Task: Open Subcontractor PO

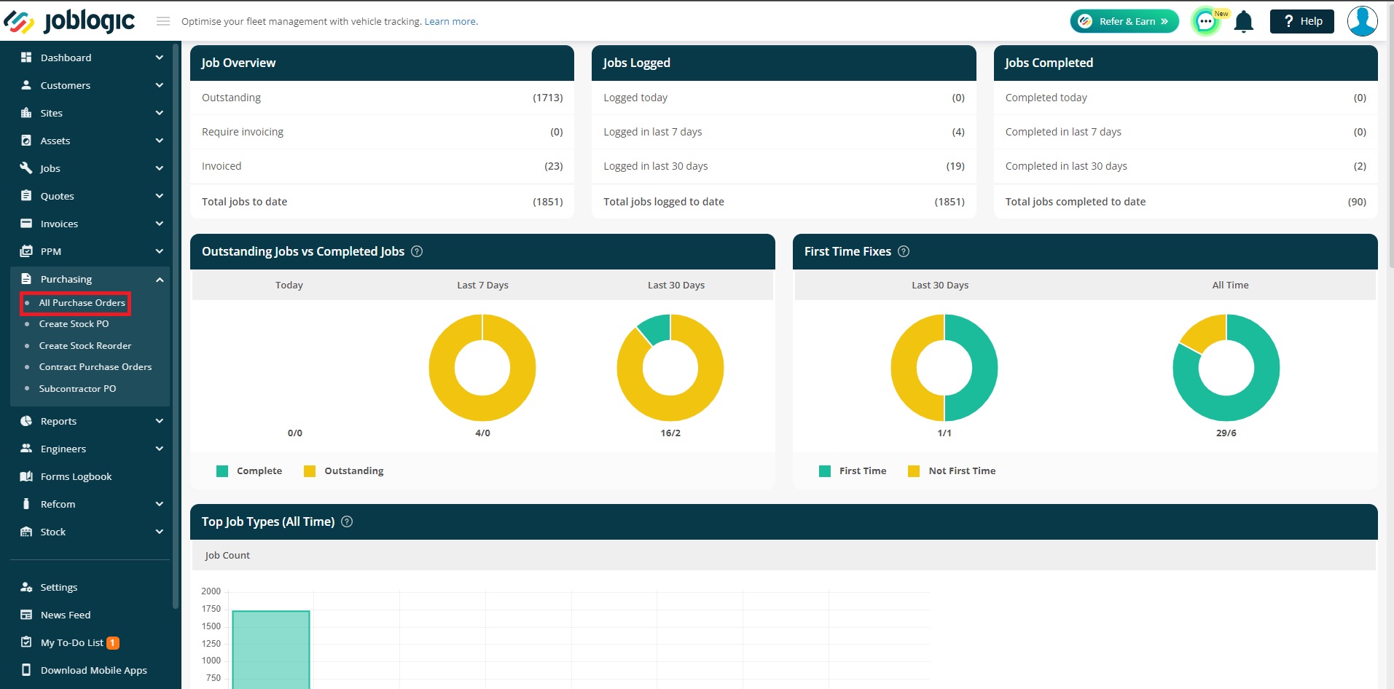Action: (77, 389)
